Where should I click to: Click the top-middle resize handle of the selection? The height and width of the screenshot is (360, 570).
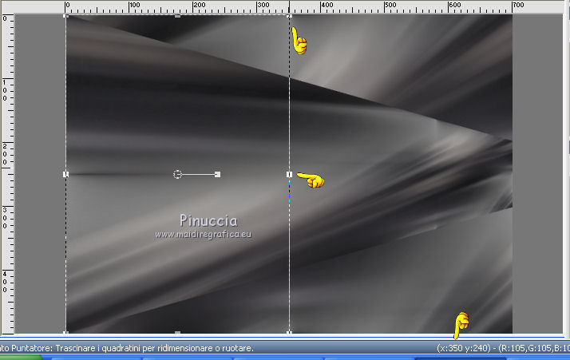(x=177, y=16)
